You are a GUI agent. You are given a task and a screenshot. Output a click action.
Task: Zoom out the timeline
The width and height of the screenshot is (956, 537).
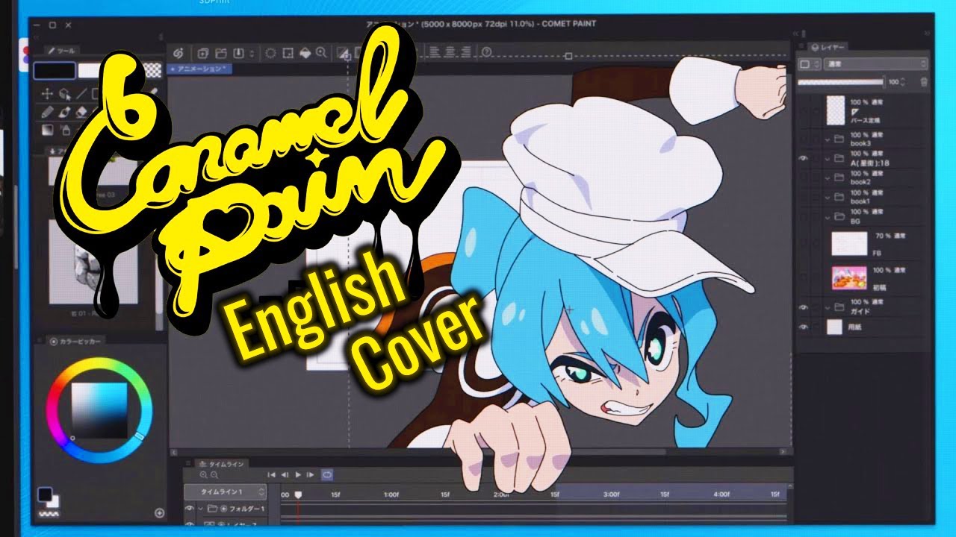(214, 474)
